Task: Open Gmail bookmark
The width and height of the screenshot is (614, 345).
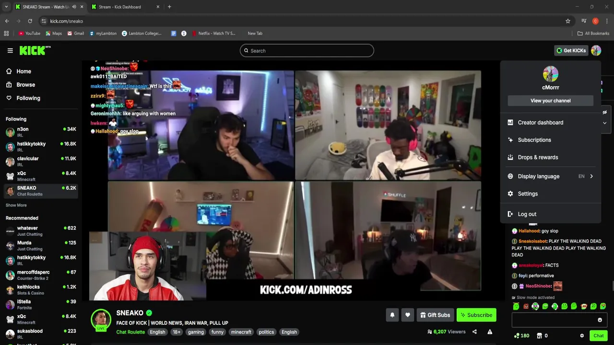Action: point(76,34)
